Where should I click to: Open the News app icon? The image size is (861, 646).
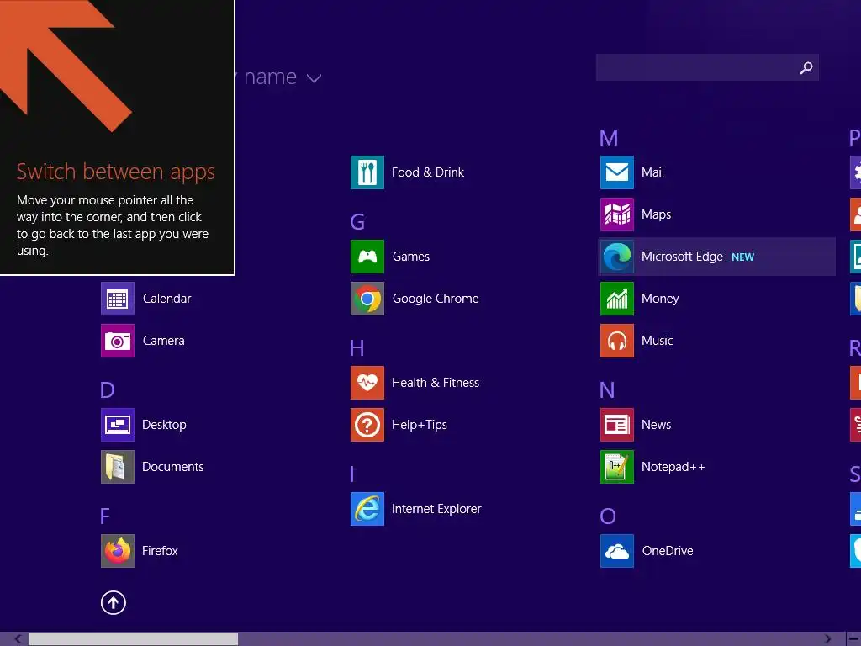(617, 425)
